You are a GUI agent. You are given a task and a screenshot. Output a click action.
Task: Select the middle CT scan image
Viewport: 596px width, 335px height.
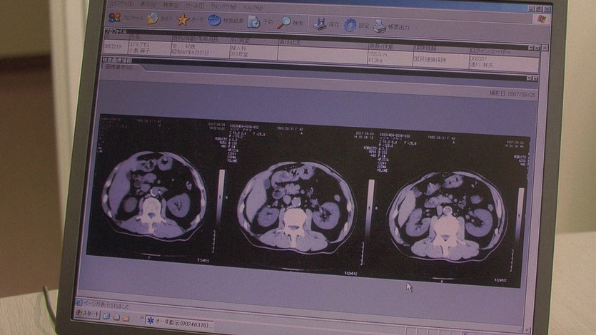(296, 207)
